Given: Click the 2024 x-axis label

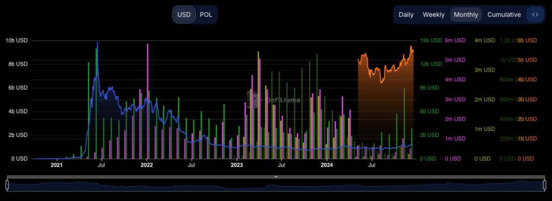Looking at the screenshot, I should (x=327, y=164).
